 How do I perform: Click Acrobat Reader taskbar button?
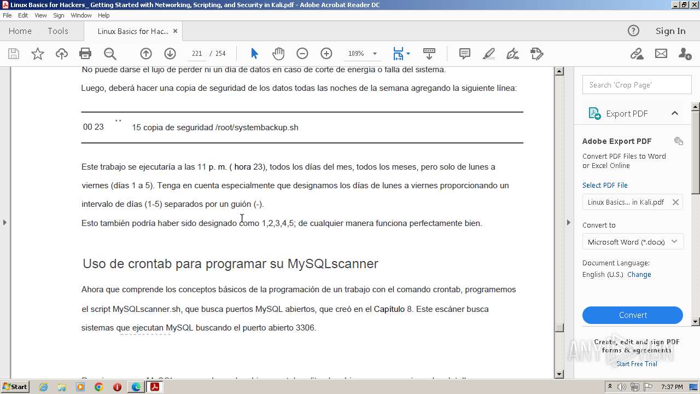[x=155, y=387]
